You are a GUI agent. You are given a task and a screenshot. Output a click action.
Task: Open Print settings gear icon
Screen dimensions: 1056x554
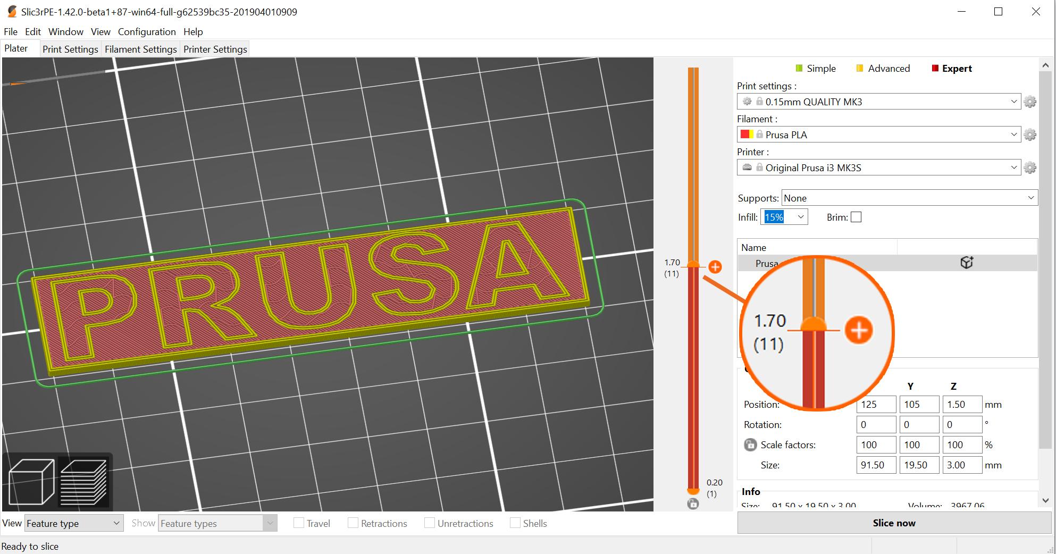coord(1030,102)
